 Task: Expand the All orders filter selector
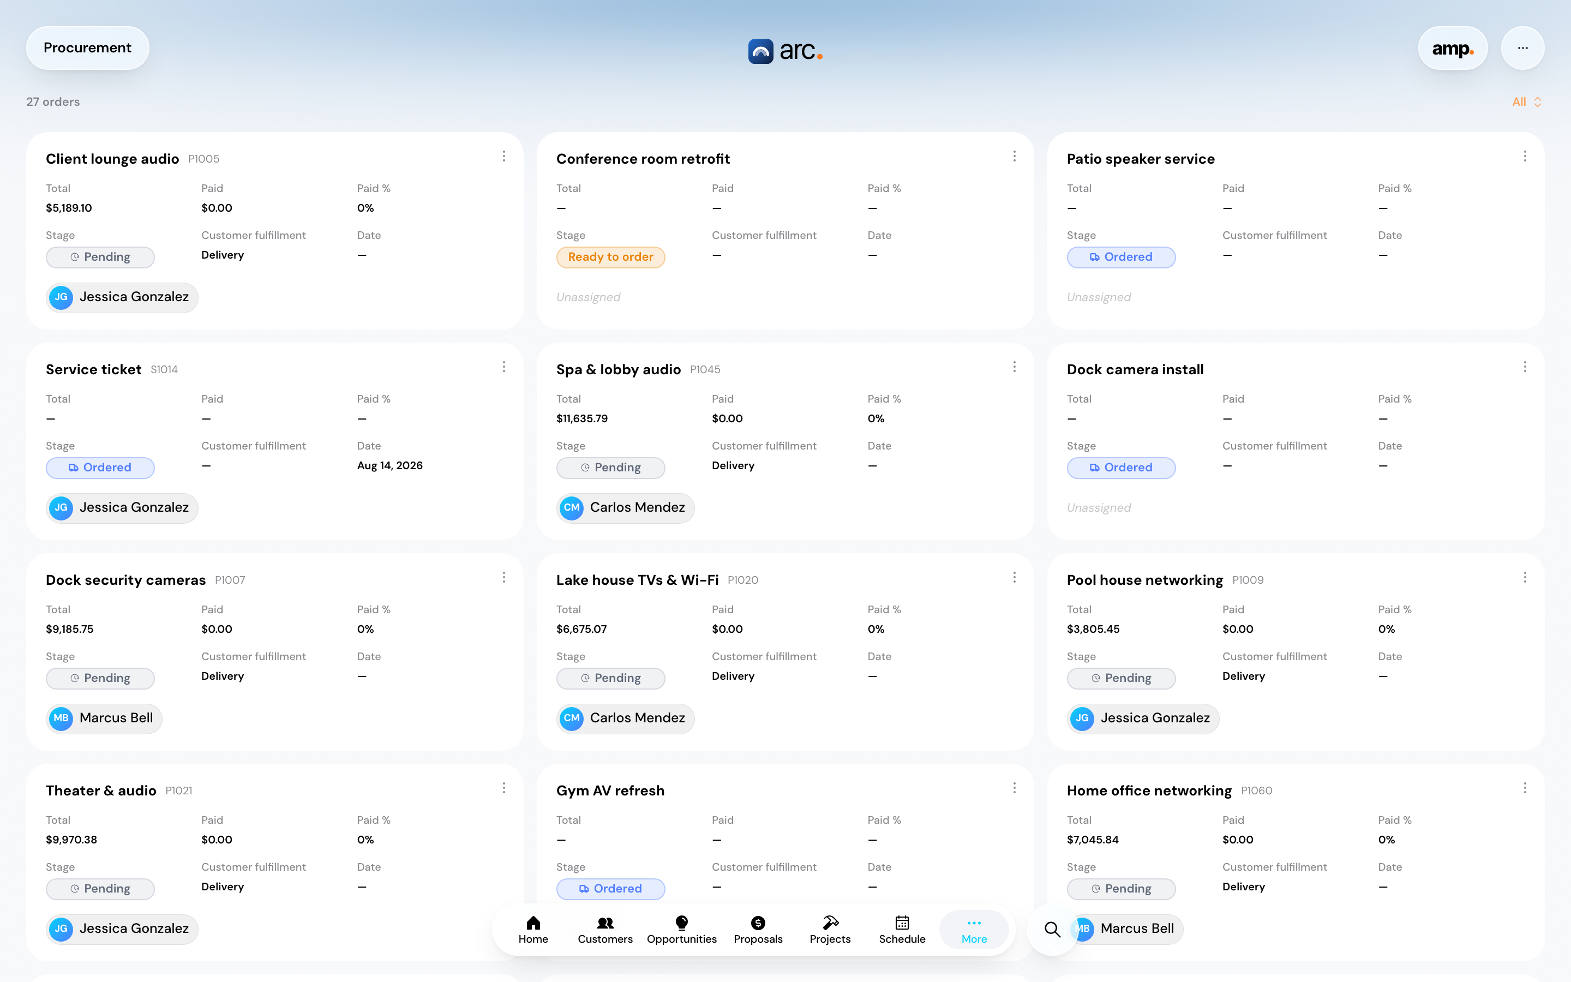click(x=1526, y=102)
